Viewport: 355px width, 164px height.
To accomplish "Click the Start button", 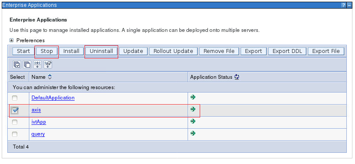I will pos(23,51).
